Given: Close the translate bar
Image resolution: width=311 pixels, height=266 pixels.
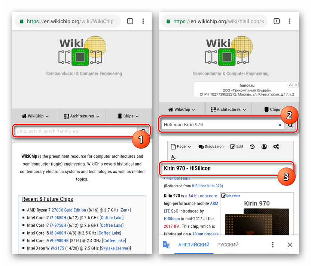Looking at the screenshot, I should pyautogui.click(x=290, y=245).
